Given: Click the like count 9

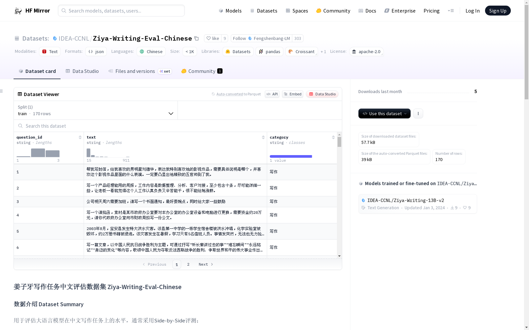Looking at the screenshot, I should 224,38.
